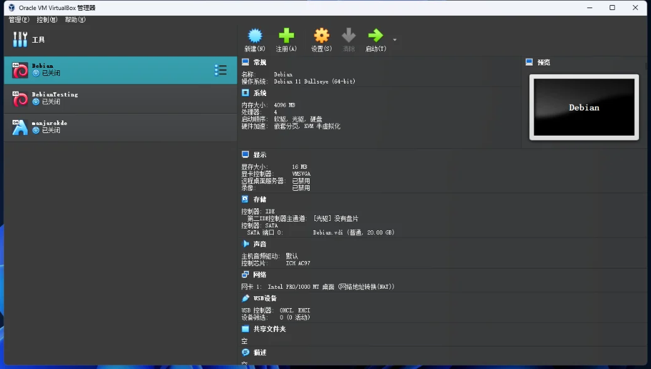The image size is (651, 369).
Task: Click the Display section screen icon
Action: click(245, 154)
